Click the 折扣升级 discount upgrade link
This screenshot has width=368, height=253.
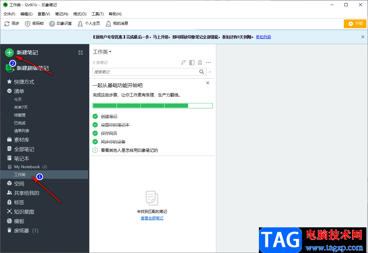click(x=263, y=37)
